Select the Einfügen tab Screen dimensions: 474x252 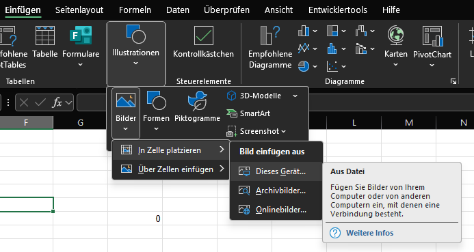click(x=23, y=10)
